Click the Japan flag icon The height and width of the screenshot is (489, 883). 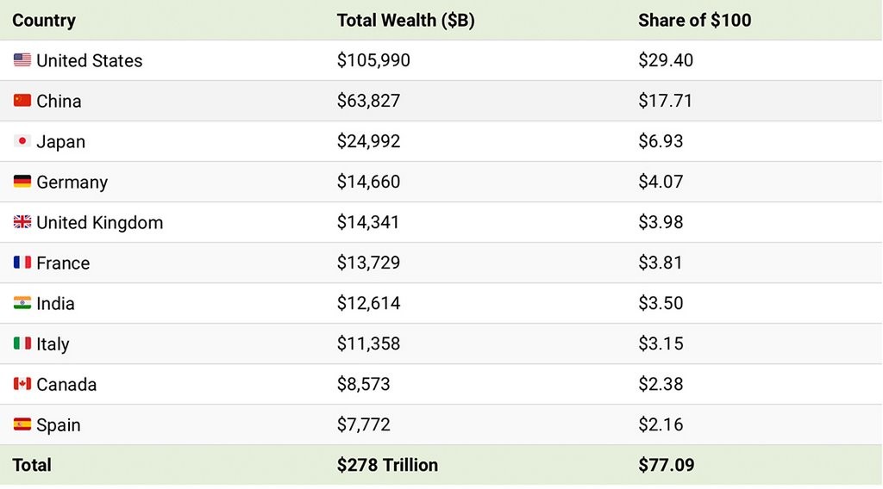(x=22, y=141)
